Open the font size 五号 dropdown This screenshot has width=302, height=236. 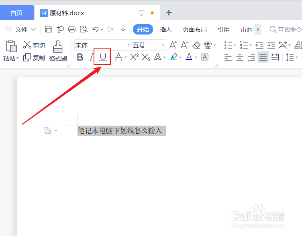(163, 45)
